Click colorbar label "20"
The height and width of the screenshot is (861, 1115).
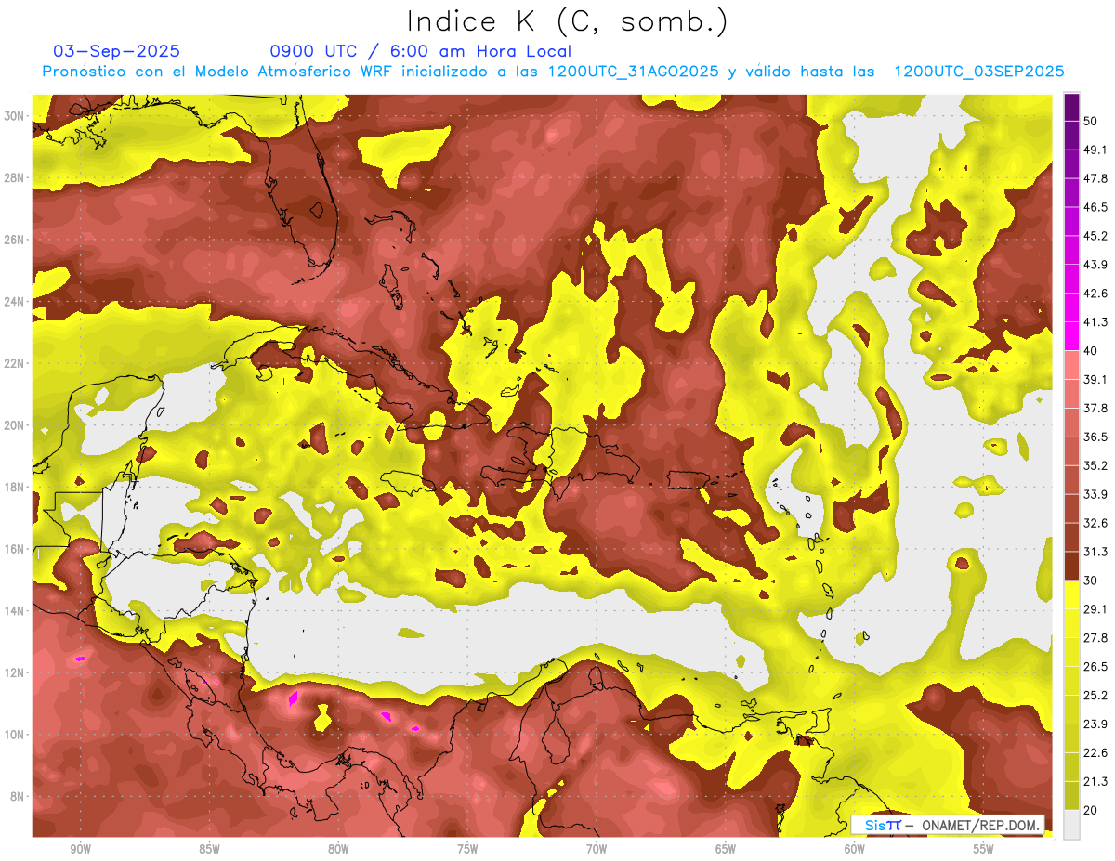(1091, 810)
